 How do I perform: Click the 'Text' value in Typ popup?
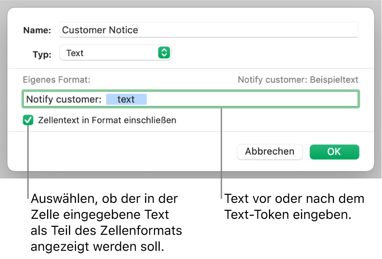75,53
